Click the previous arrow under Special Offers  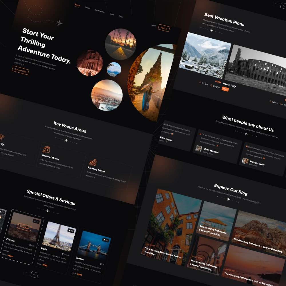(27, 273)
